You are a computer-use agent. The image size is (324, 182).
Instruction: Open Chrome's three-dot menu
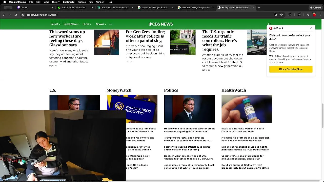(x=320, y=15)
